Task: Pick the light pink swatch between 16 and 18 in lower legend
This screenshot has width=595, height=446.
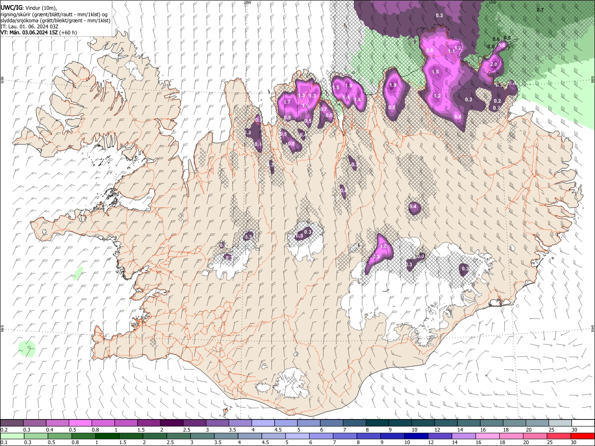Action: (487, 436)
